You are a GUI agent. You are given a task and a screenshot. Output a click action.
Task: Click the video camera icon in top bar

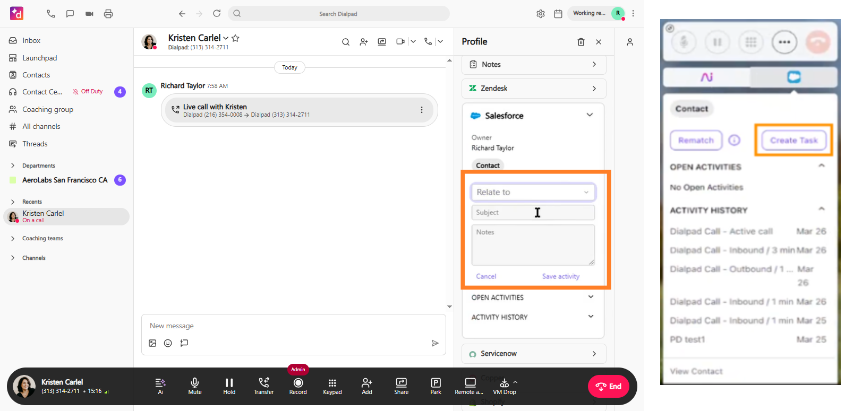(89, 14)
